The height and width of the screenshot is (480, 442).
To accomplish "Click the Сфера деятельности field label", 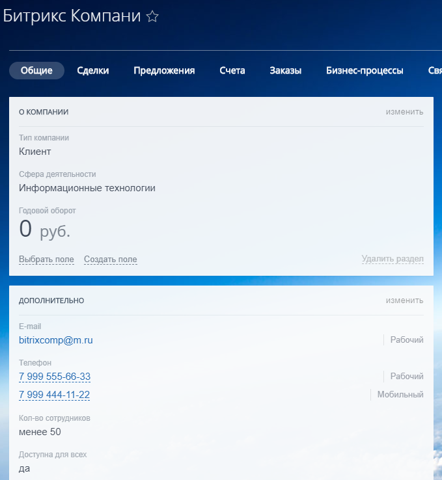I will 57,174.
